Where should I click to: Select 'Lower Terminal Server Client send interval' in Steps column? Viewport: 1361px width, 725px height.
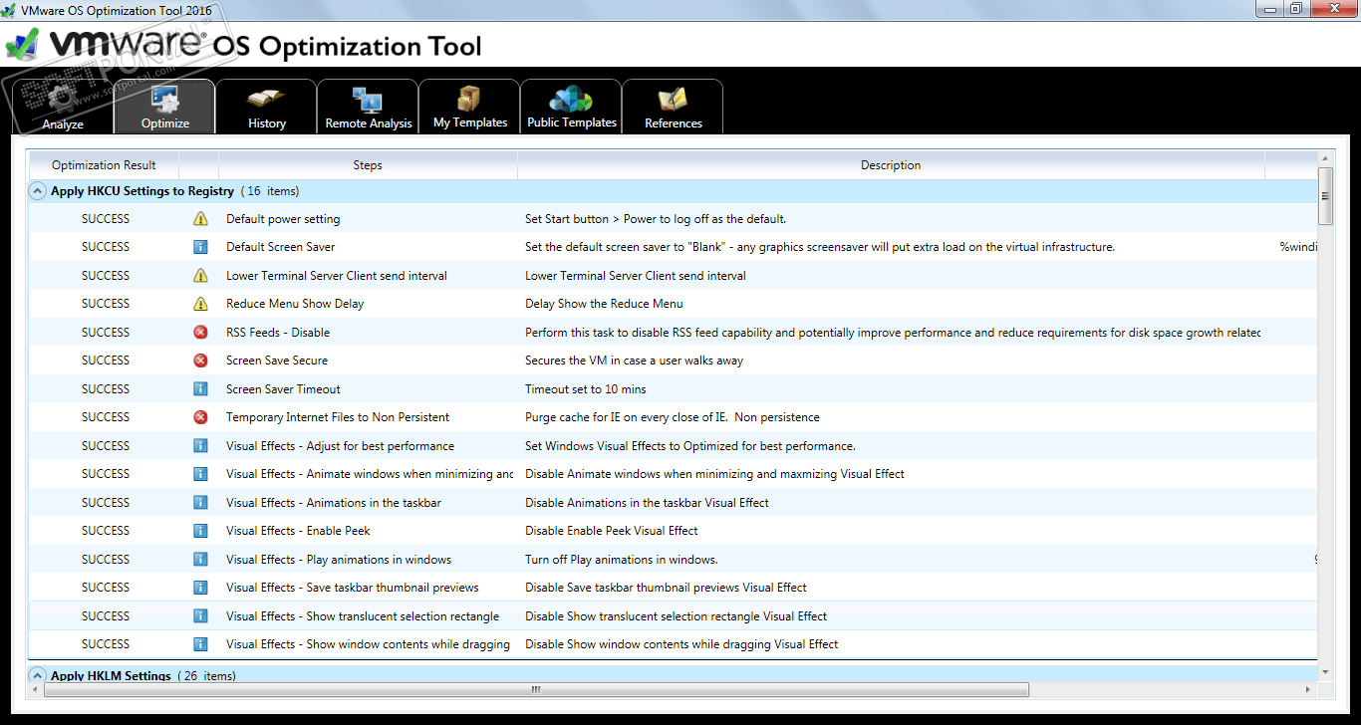coord(337,276)
